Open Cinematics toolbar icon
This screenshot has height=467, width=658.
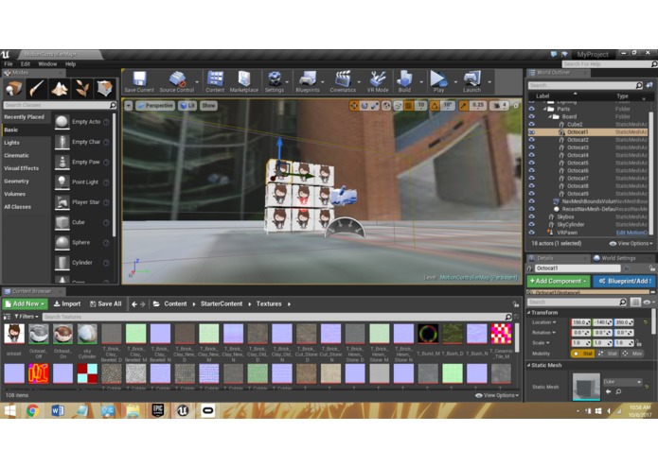tap(343, 81)
